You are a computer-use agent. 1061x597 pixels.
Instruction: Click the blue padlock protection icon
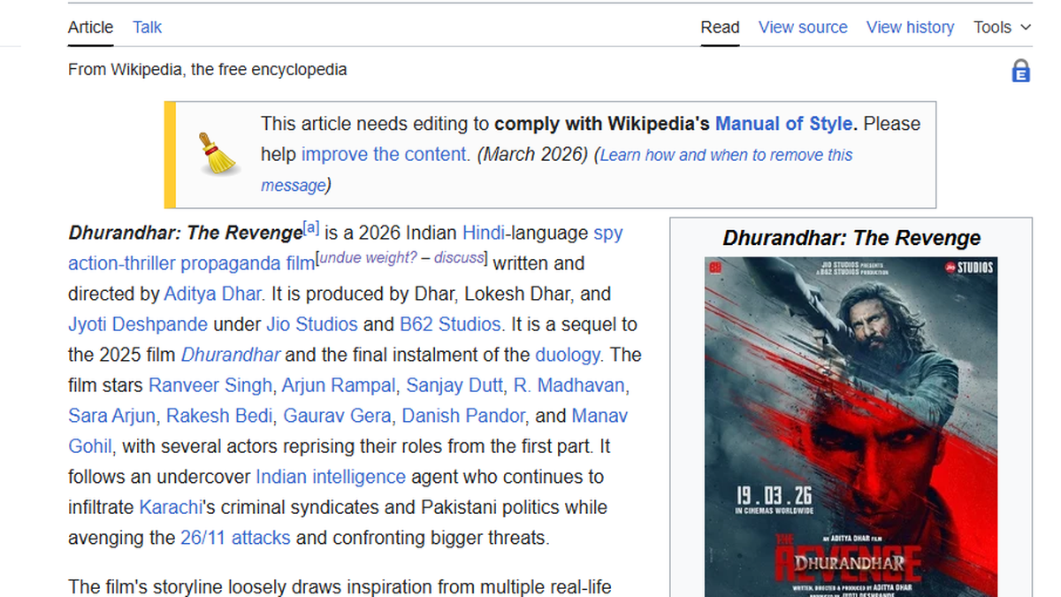click(x=1020, y=71)
